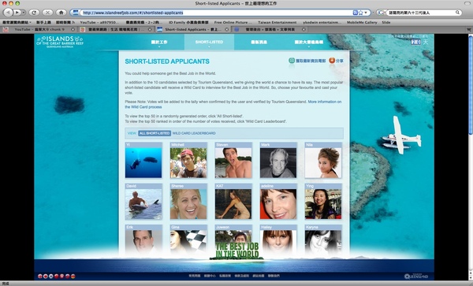Open the third site navigation menu item

pos(259,43)
